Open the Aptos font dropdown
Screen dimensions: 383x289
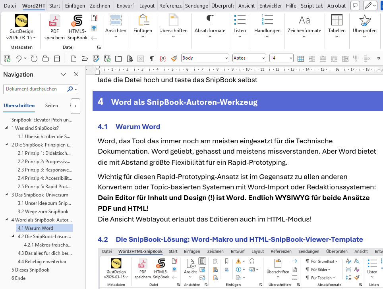[x=263, y=58]
